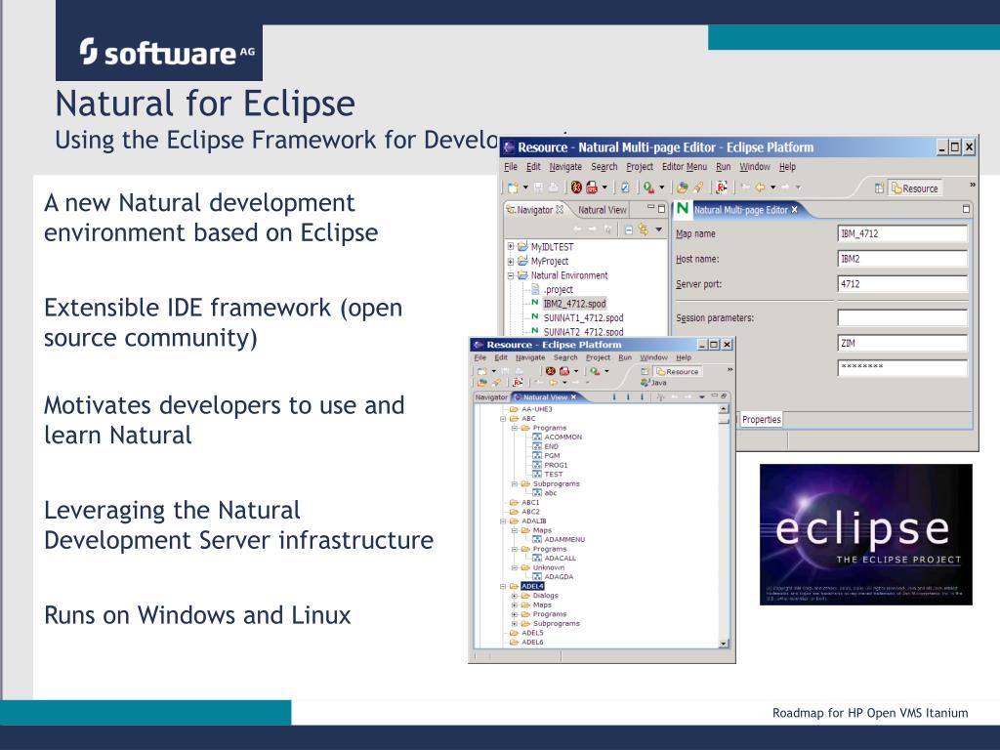The image size is (1000, 750).
Task: Click the Host name field containing IBM2
Action: point(902,259)
